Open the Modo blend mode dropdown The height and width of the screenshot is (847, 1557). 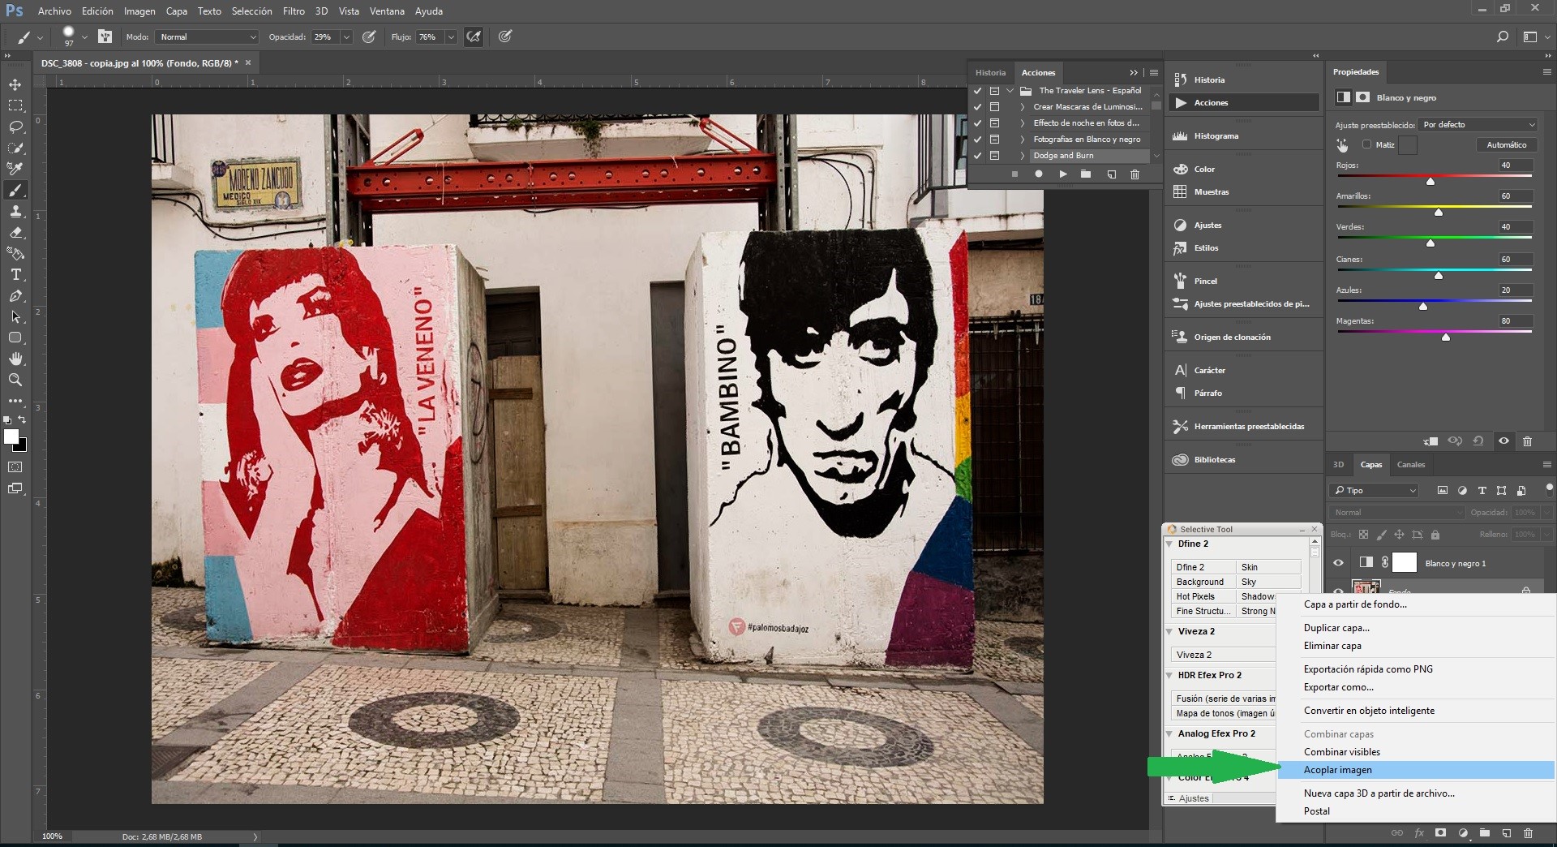208,37
